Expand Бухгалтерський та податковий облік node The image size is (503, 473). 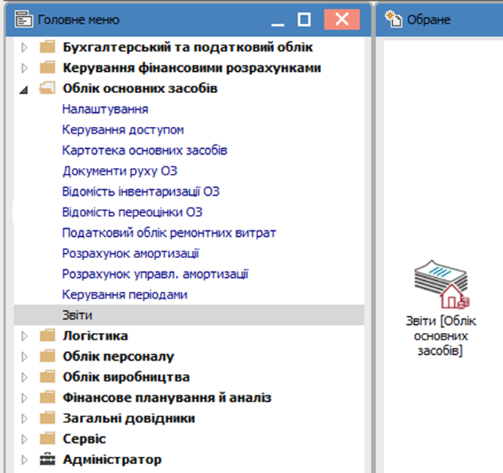pos(24,47)
